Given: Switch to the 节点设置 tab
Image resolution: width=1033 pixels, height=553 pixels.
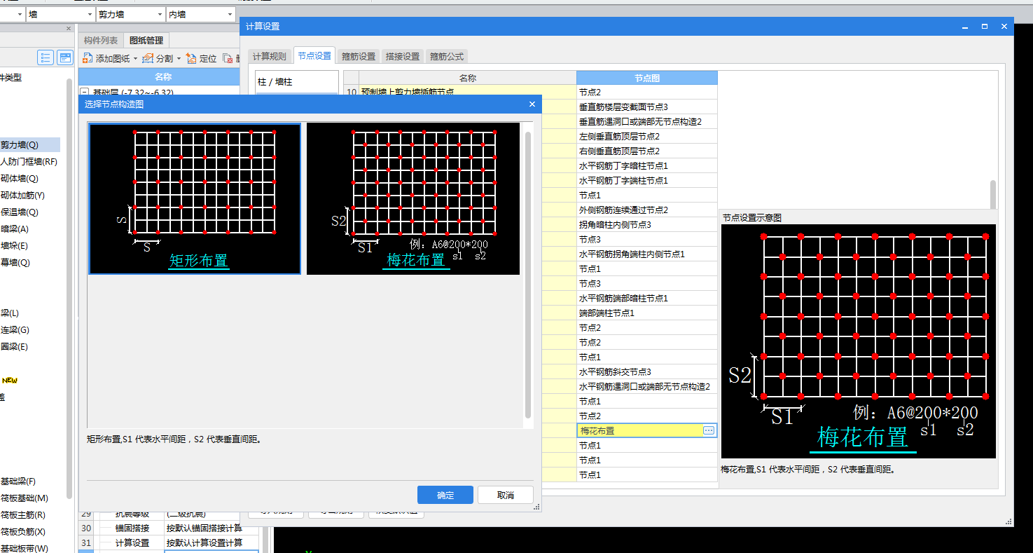Looking at the screenshot, I should (x=314, y=56).
